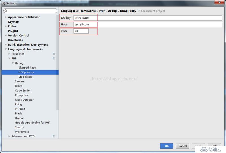Select Step Filters under Debug
Image resolution: width=226 pixels, height=153 pixels.
(x=25, y=77)
